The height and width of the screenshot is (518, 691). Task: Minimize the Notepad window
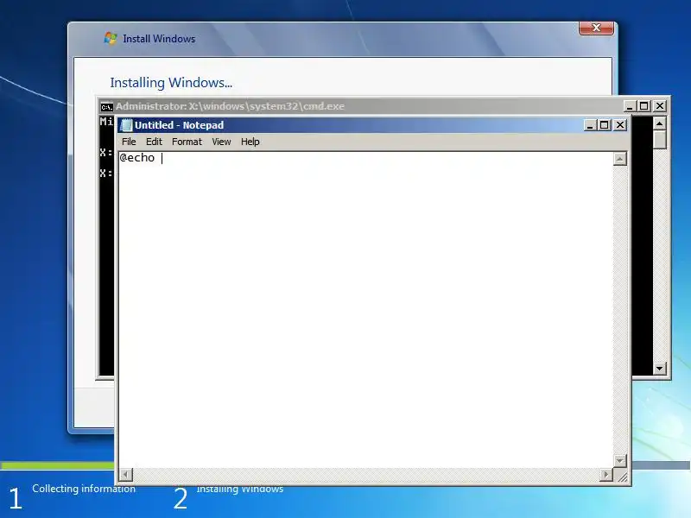coord(590,125)
